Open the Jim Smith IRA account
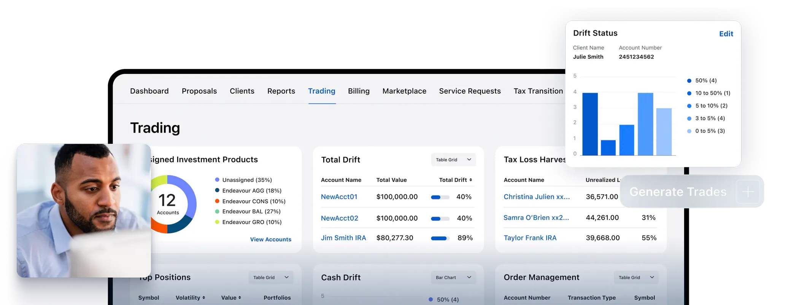Screen dimensions: 788x305 point(343,238)
